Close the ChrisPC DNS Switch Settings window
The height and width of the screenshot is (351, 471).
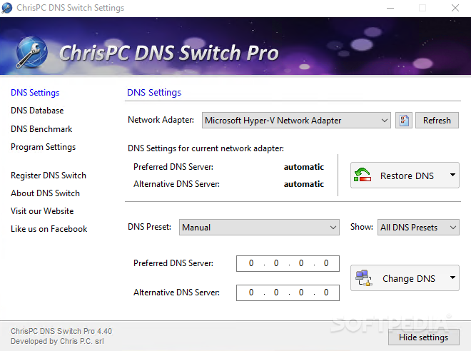455,8
